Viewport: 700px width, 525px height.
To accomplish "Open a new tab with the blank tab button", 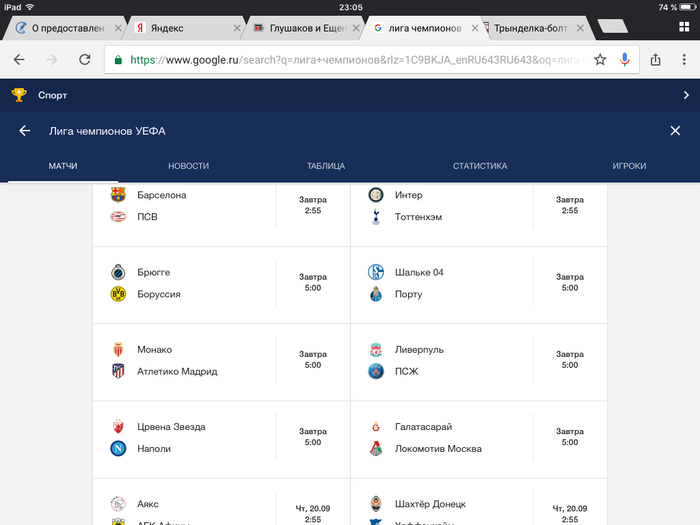I will click(x=613, y=27).
